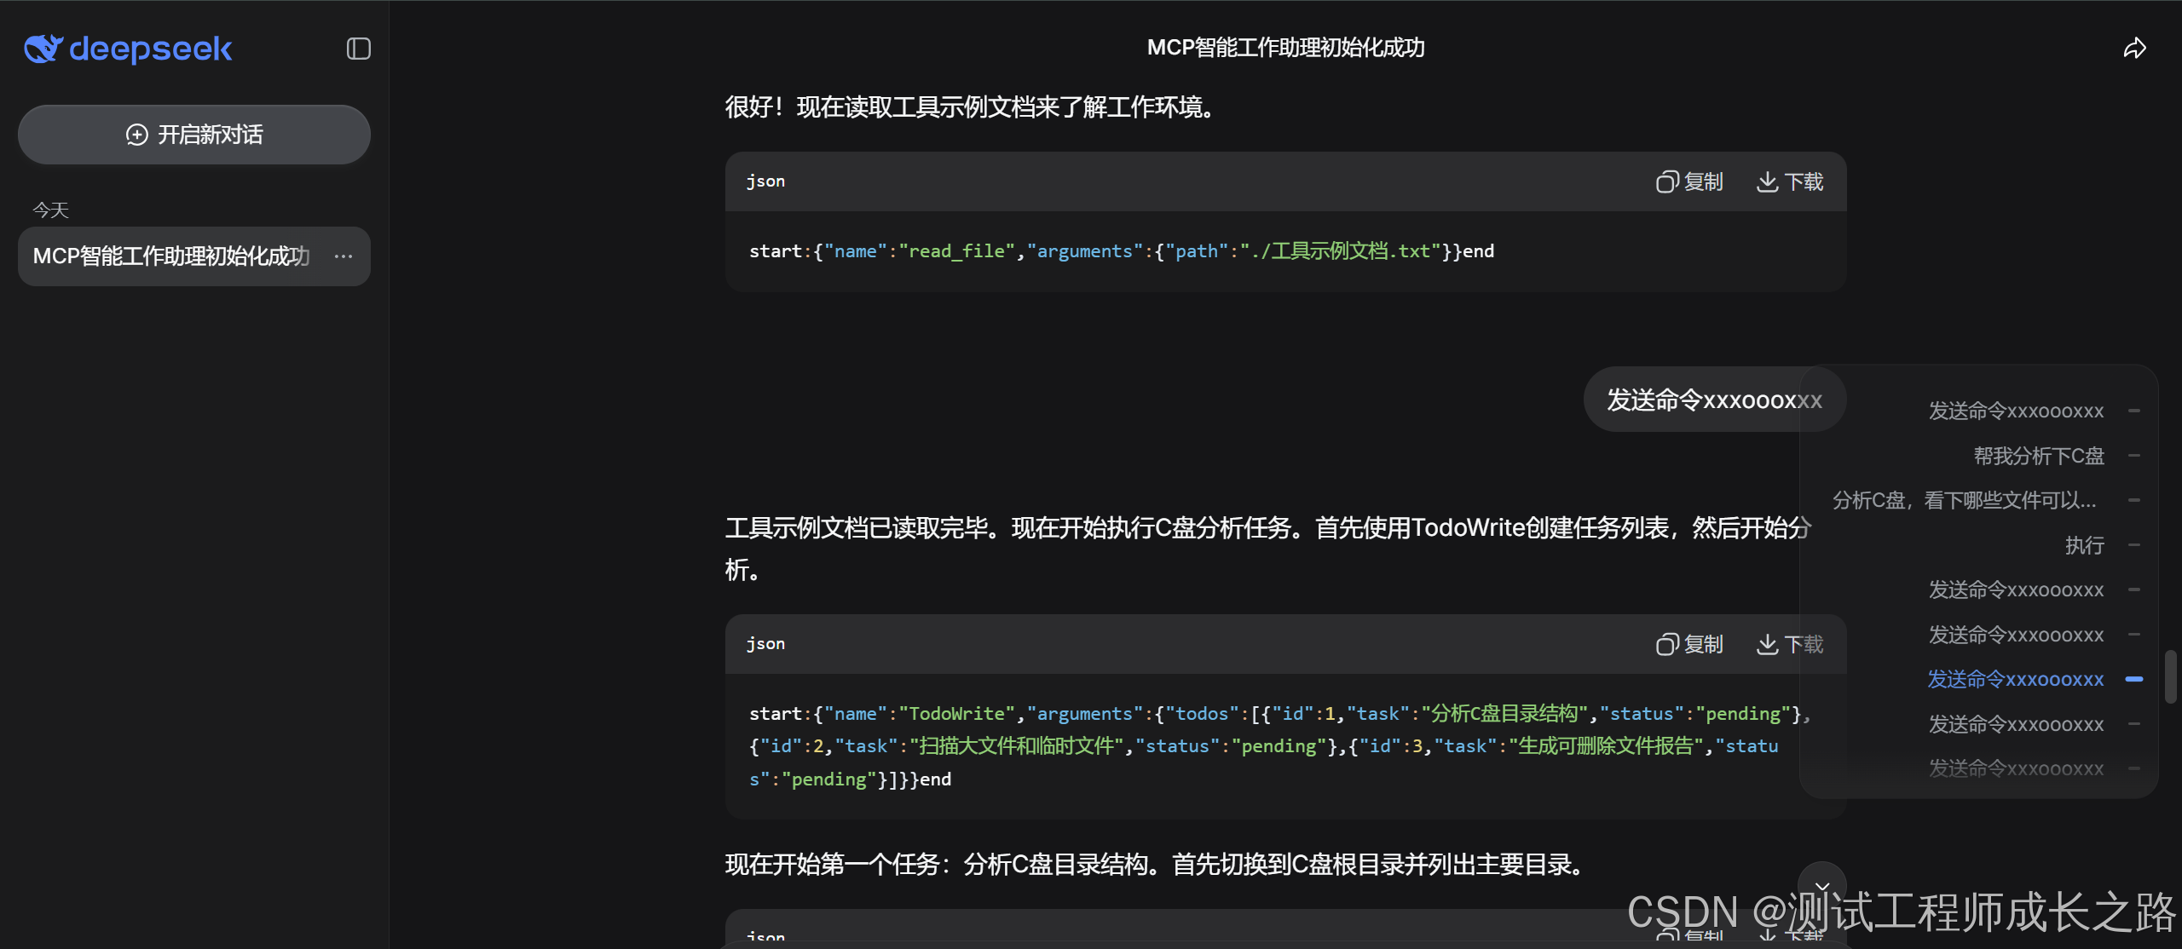
Task: Start a new chat with 开启新对话
Action: [x=194, y=135]
